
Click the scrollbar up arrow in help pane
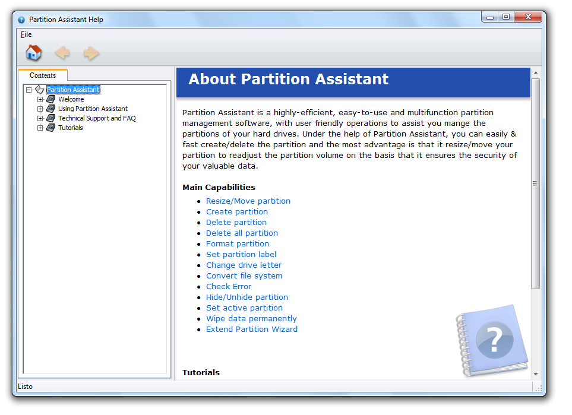point(536,73)
